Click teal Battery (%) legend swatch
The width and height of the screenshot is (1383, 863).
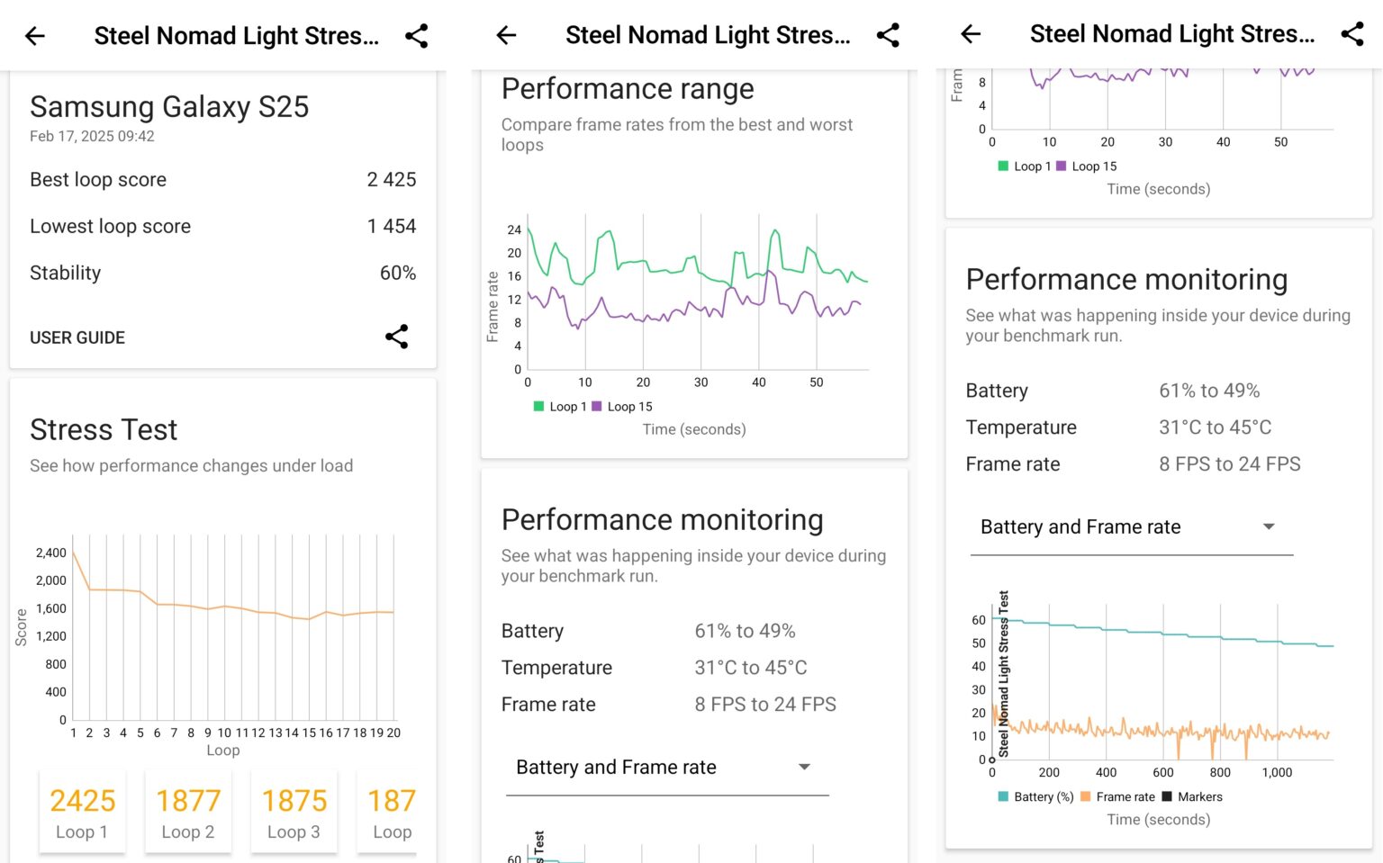[x=1003, y=796]
